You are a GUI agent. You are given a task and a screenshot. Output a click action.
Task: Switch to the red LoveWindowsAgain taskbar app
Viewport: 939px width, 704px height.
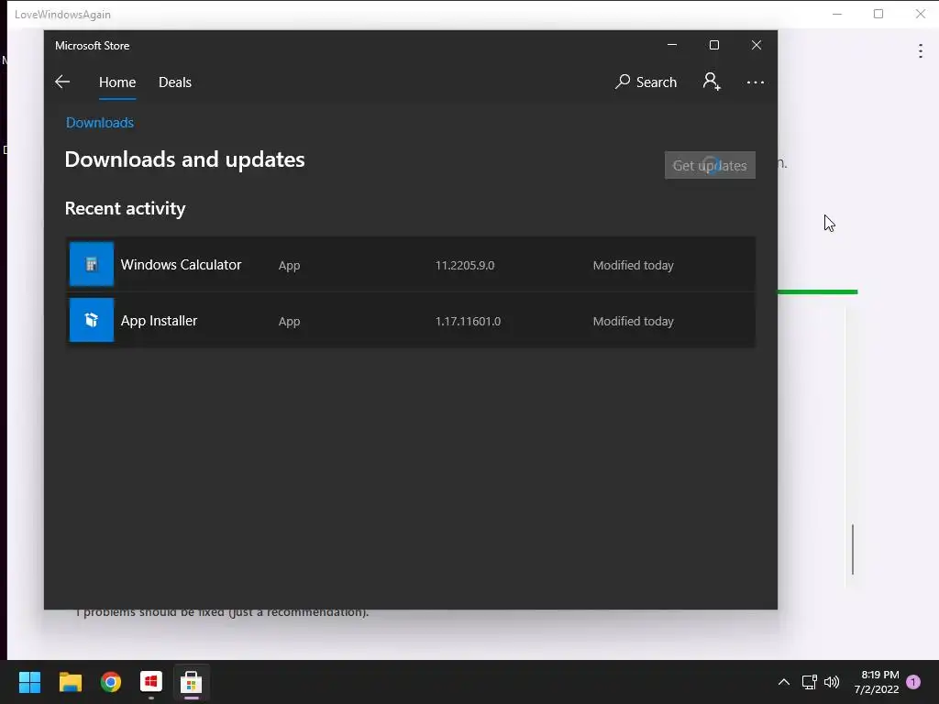click(x=151, y=682)
